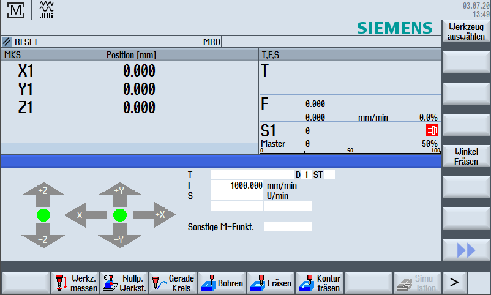Click the > extend menu softkey
491x295 pixels.
coord(454,283)
